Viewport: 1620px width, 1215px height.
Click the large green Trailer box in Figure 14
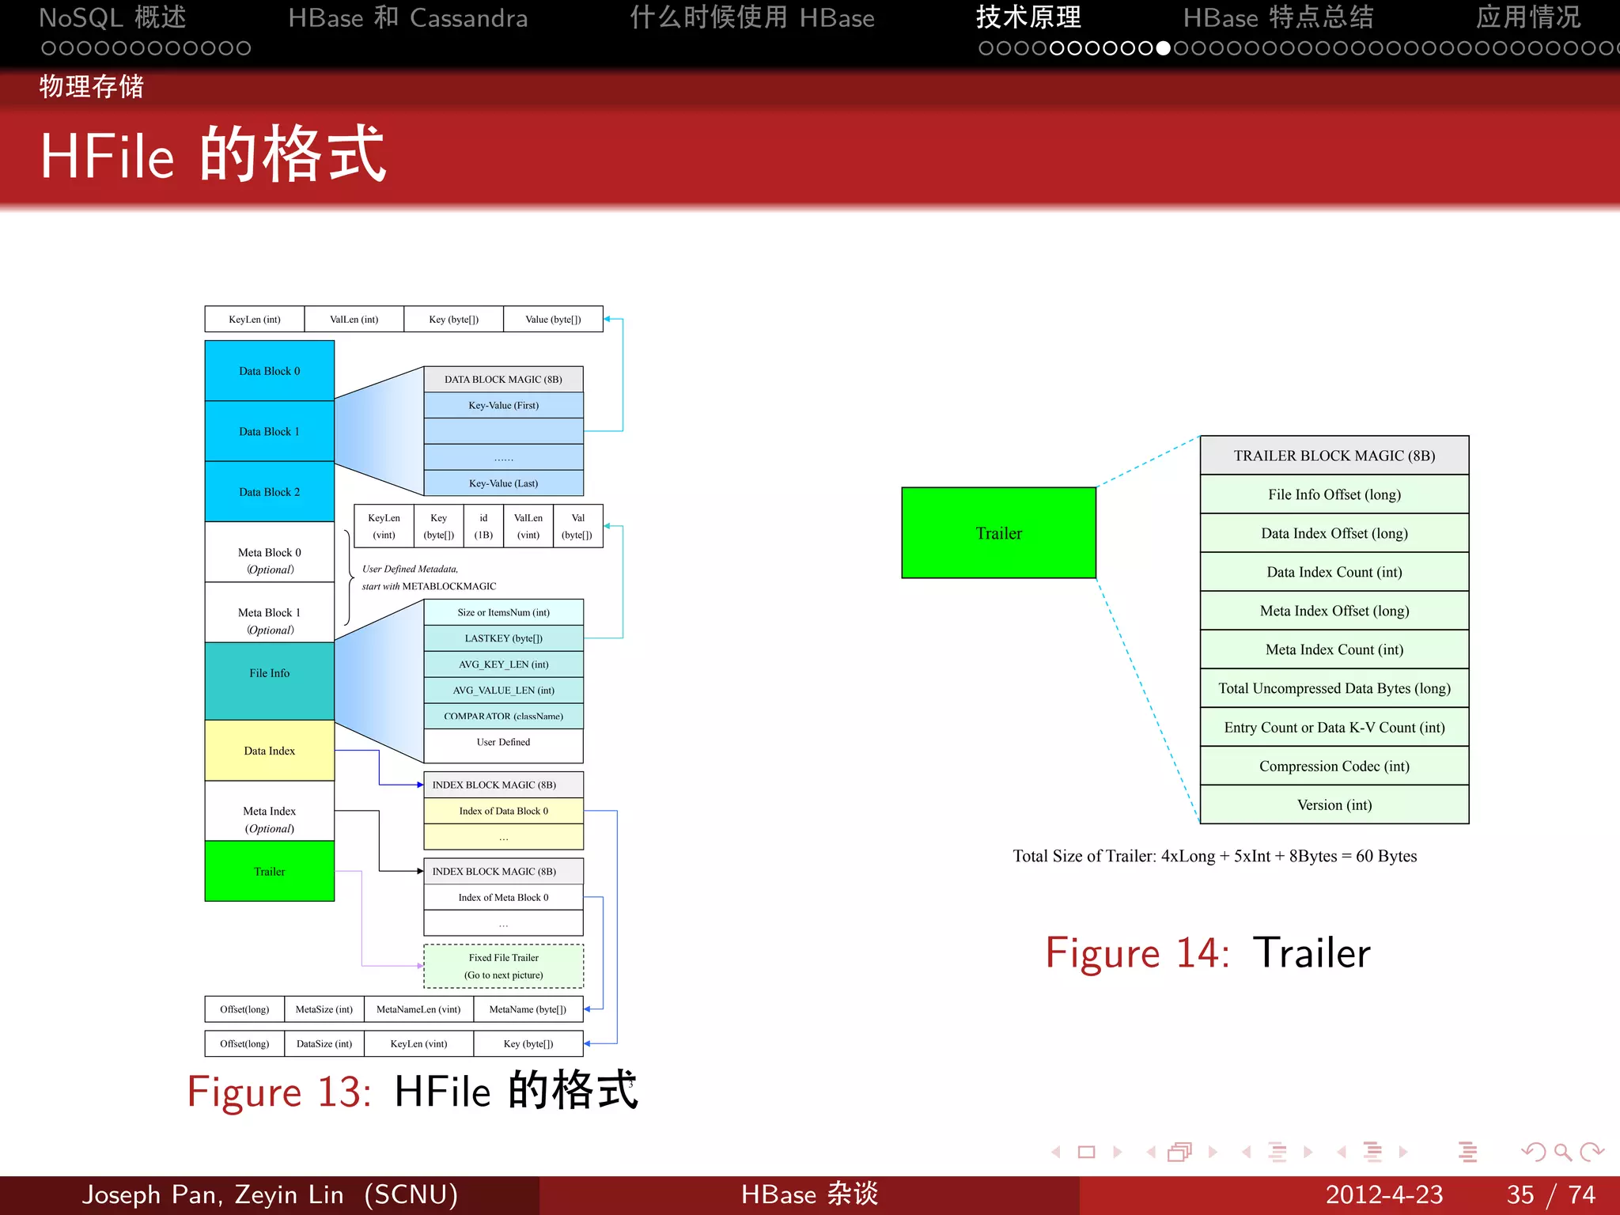point(999,533)
